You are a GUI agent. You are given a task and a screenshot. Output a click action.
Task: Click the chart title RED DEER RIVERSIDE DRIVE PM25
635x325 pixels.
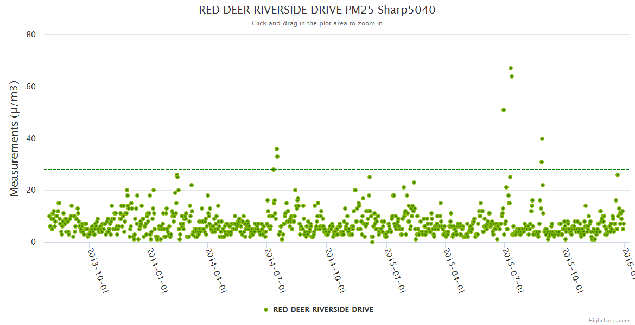(317, 10)
